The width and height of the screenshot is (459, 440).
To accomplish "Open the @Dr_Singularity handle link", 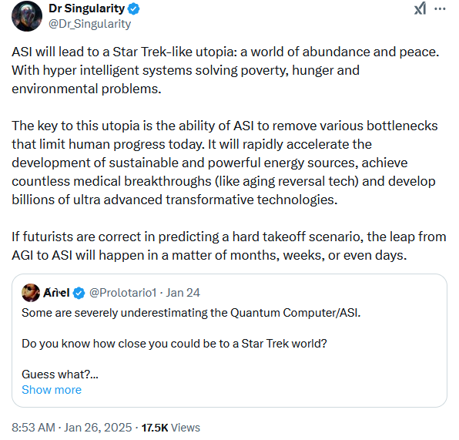I will [89, 24].
